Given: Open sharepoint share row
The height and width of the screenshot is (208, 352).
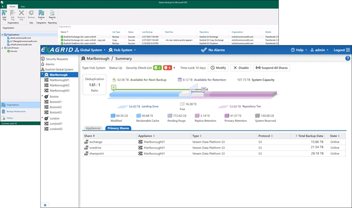Looking at the screenshot, I should point(214,154).
